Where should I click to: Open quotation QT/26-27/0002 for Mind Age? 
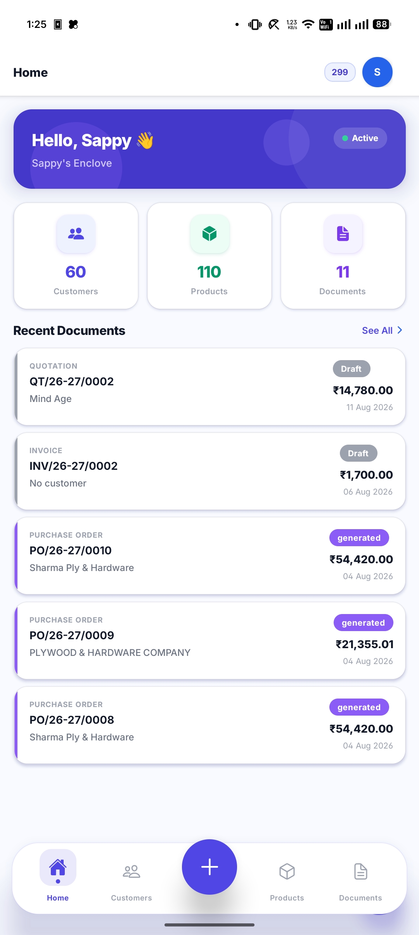[x=209, y=386]
